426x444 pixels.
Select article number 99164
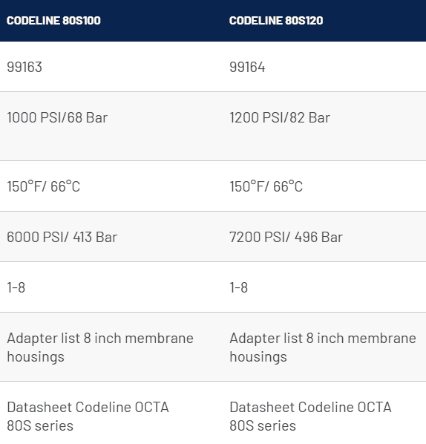click(247, 68)
